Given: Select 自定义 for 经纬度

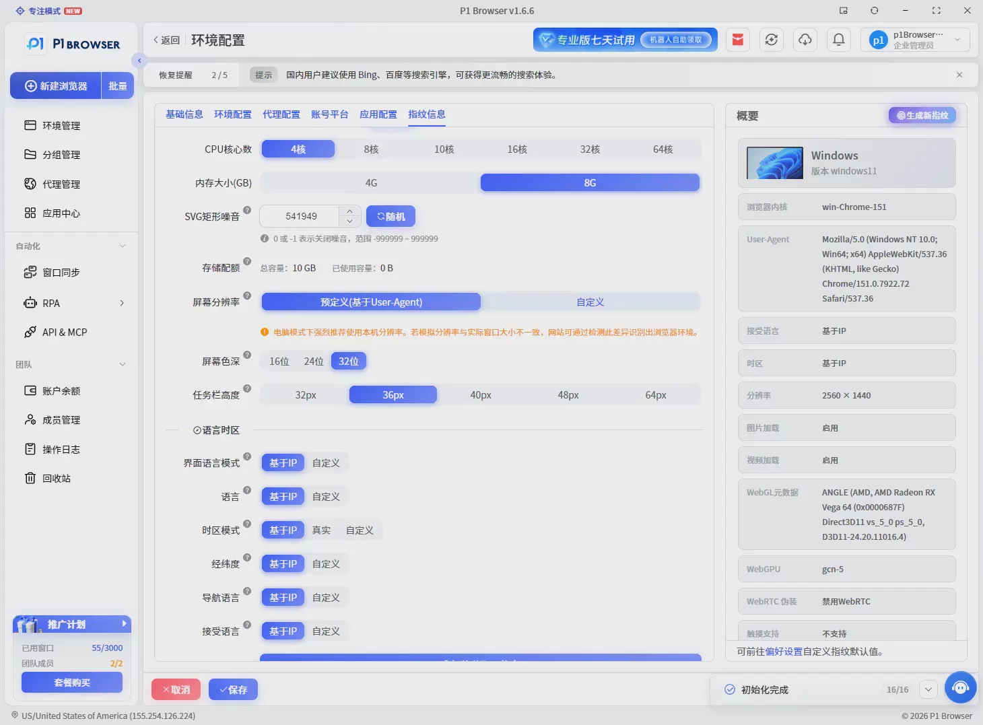Looking at the screenshot, I should point(326,563).
